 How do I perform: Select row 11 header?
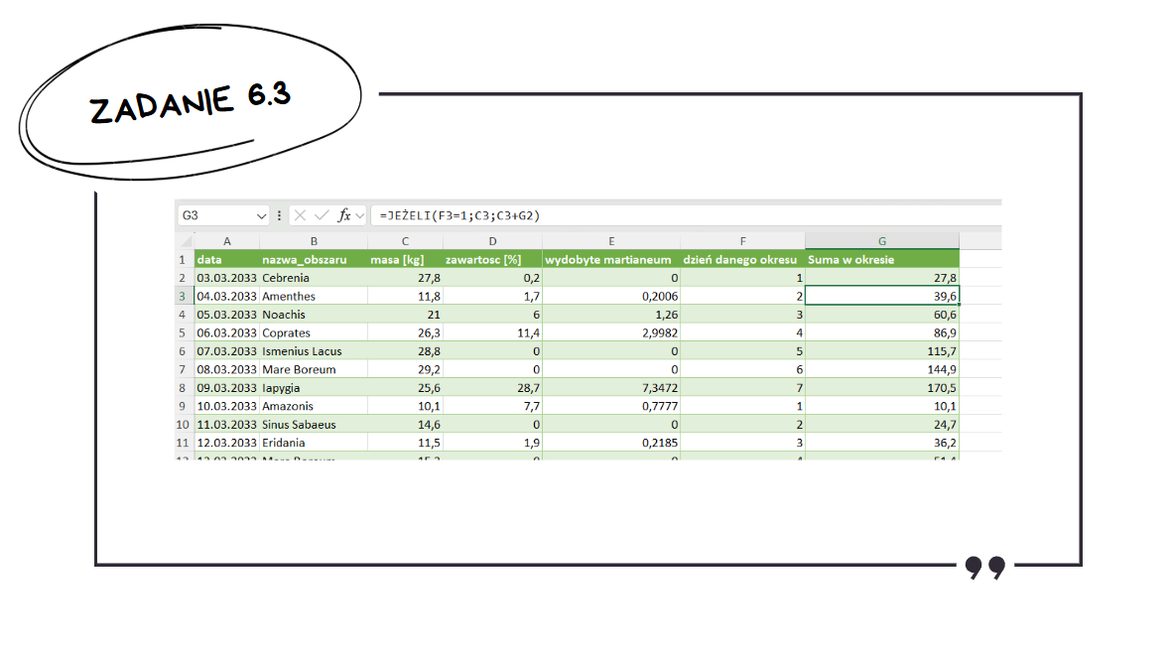(184, 443)
